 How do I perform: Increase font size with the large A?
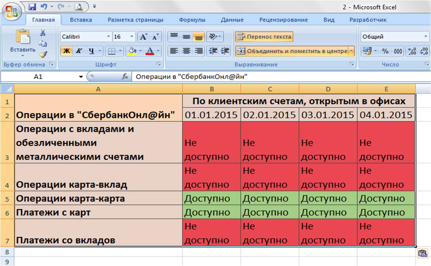(x=143, y=37)
